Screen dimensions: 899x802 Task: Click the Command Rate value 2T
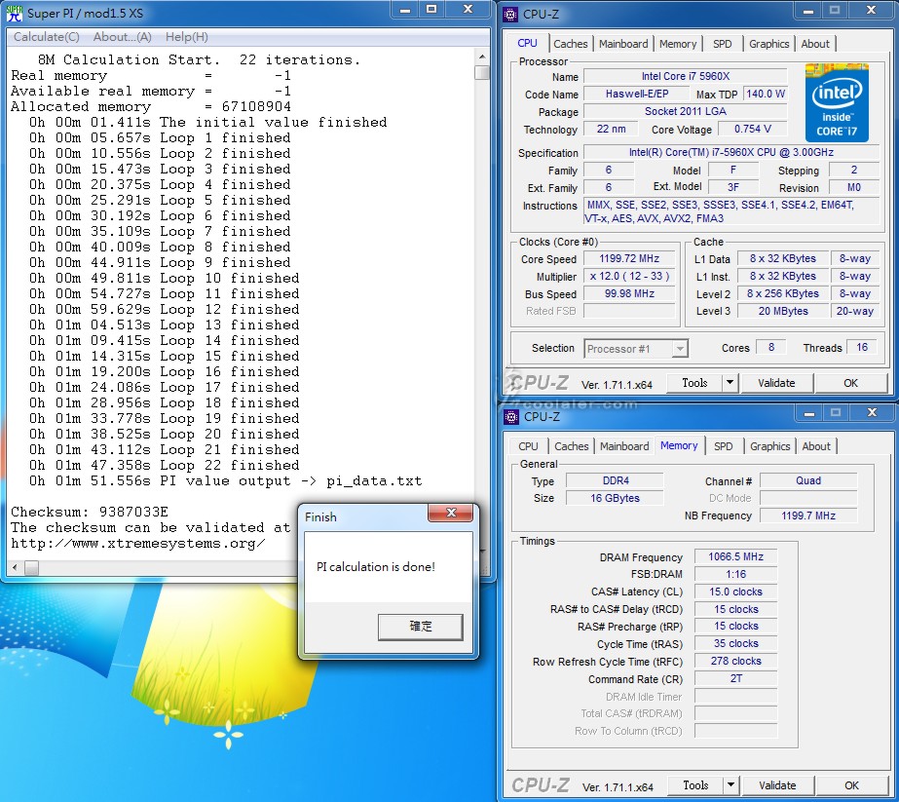(x=735, y=678)
